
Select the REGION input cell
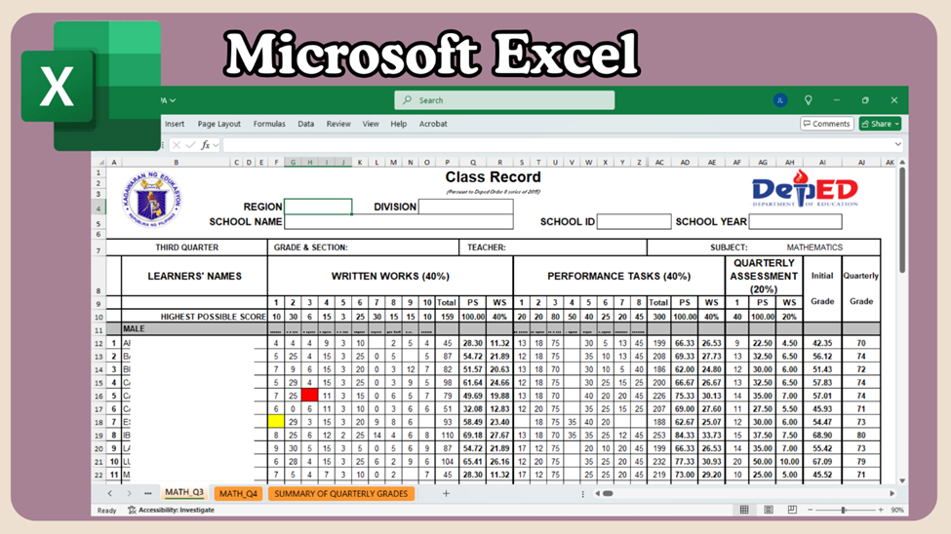point(318,207)
